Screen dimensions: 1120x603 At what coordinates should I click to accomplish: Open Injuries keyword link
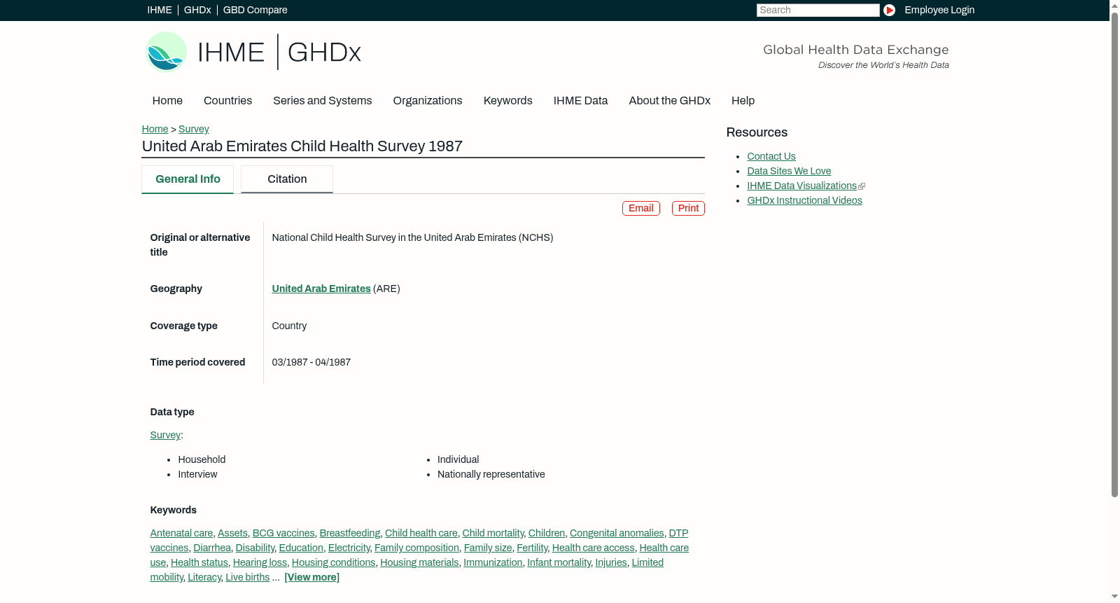click(x=611, y=562)
